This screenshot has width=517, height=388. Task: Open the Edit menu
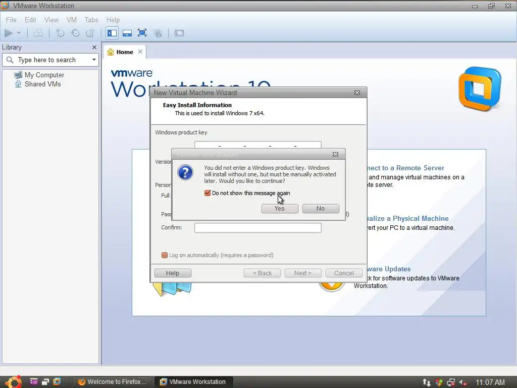(30, 20)
